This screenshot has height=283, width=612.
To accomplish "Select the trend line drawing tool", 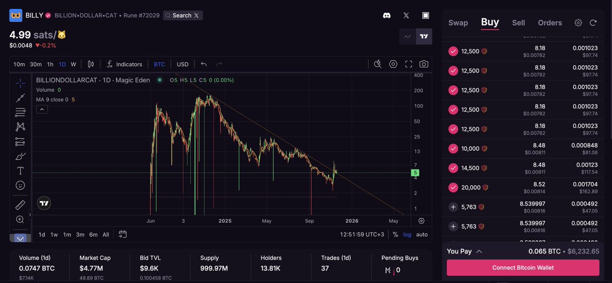I will [20, 97].
